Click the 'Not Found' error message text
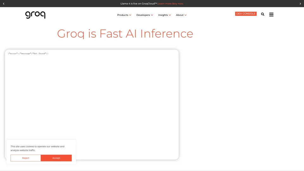 tap(28, 54)
